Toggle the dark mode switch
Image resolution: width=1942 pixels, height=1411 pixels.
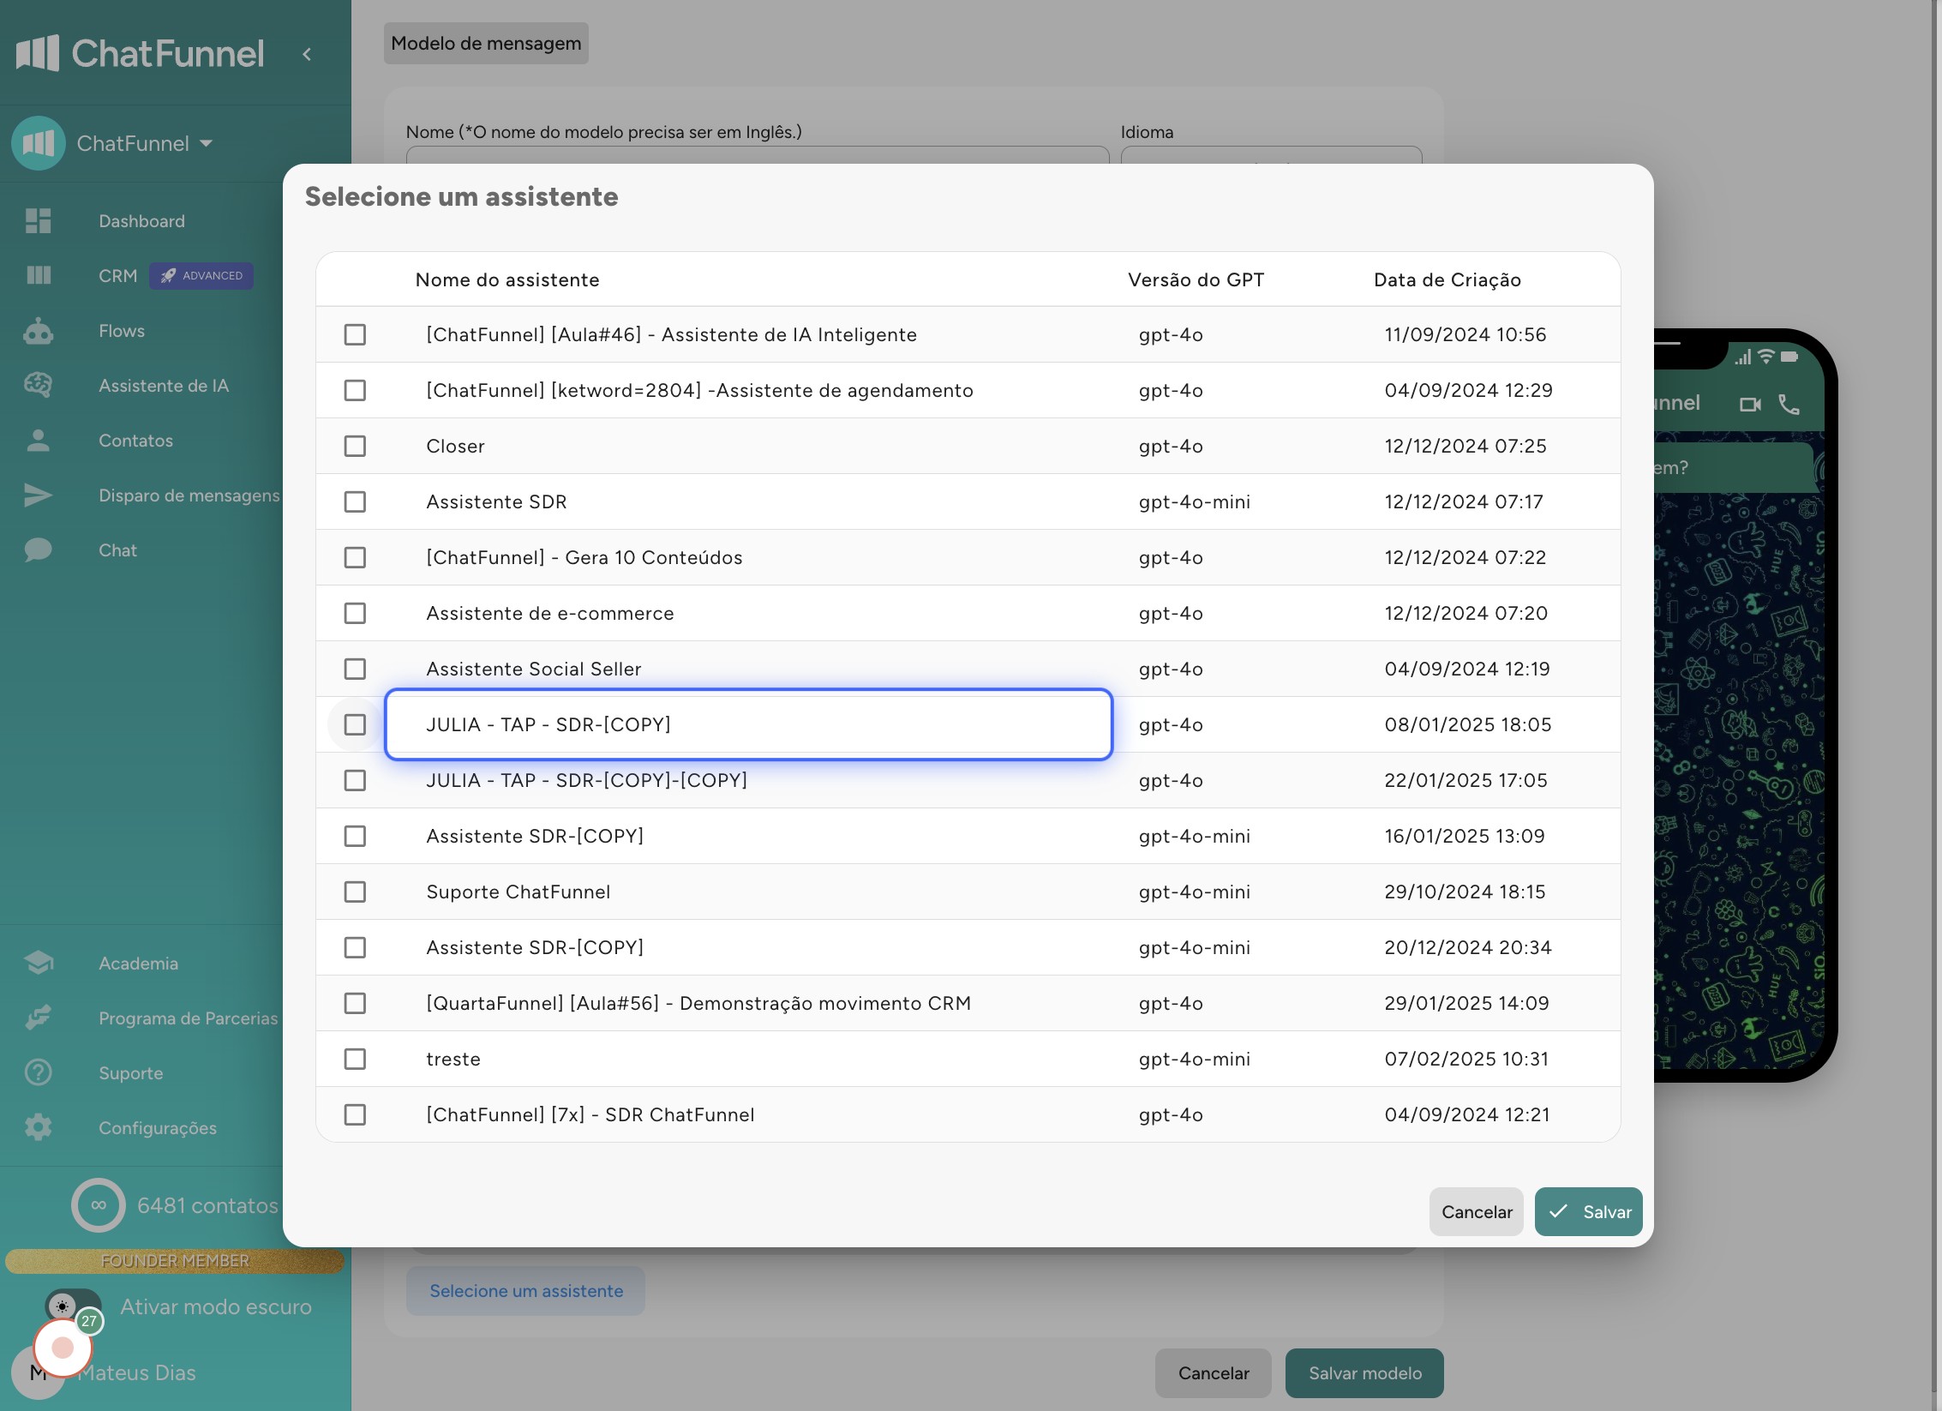pyautogui.click(x=73, y=1306)
